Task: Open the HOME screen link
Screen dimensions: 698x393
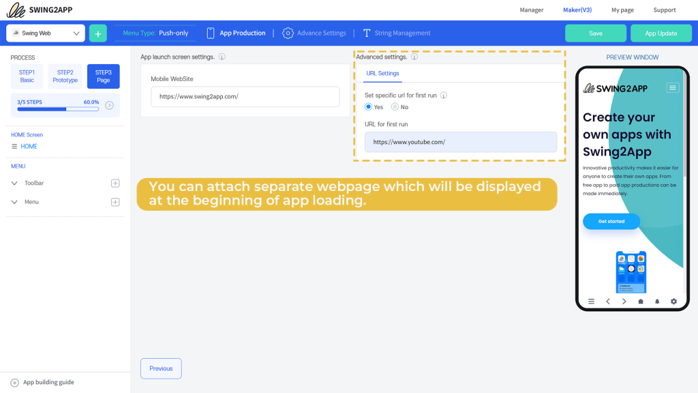Action: click(x=29, y=146)
